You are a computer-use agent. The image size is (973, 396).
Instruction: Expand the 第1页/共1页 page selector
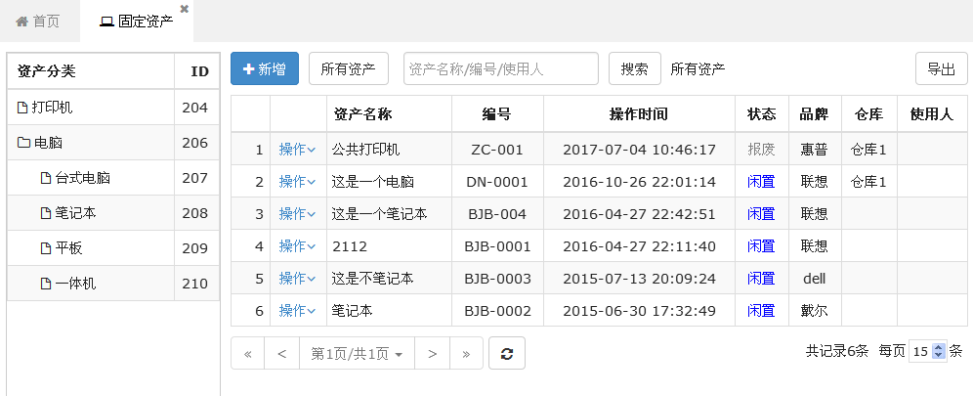click(357, 353)
